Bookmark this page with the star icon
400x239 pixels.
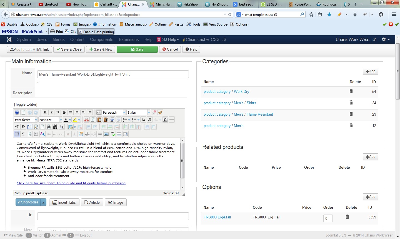coord(311,14)
